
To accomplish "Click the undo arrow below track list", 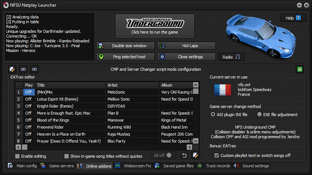I will tap(184, 155).
